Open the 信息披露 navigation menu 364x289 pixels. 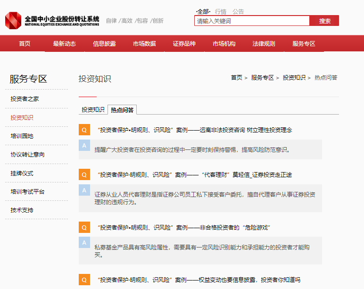[x=104, y=43]
